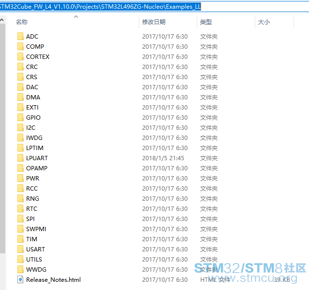Select the GPIO folder name

(33, 118)
